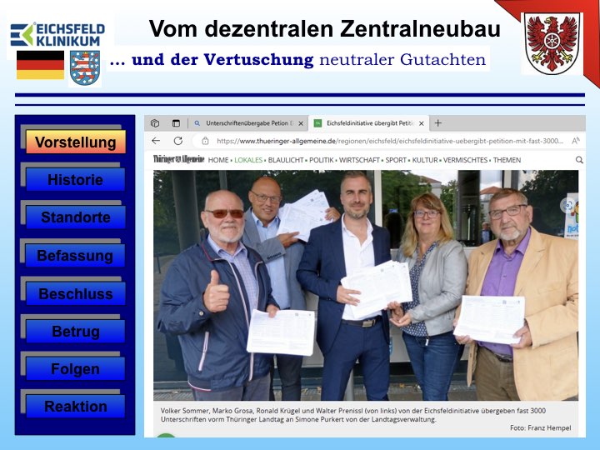Jump to the Betrug section button
This screenshot has width=600, height=450.
75,331
